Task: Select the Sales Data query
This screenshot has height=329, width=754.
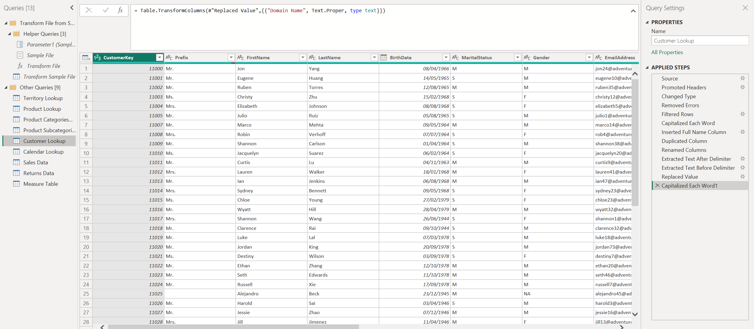Action: (x=35, y=162)
